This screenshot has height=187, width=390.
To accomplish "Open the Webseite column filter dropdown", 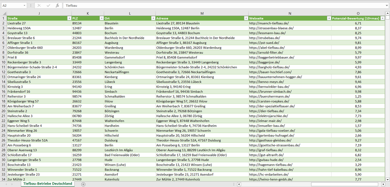I will point(329,18).
